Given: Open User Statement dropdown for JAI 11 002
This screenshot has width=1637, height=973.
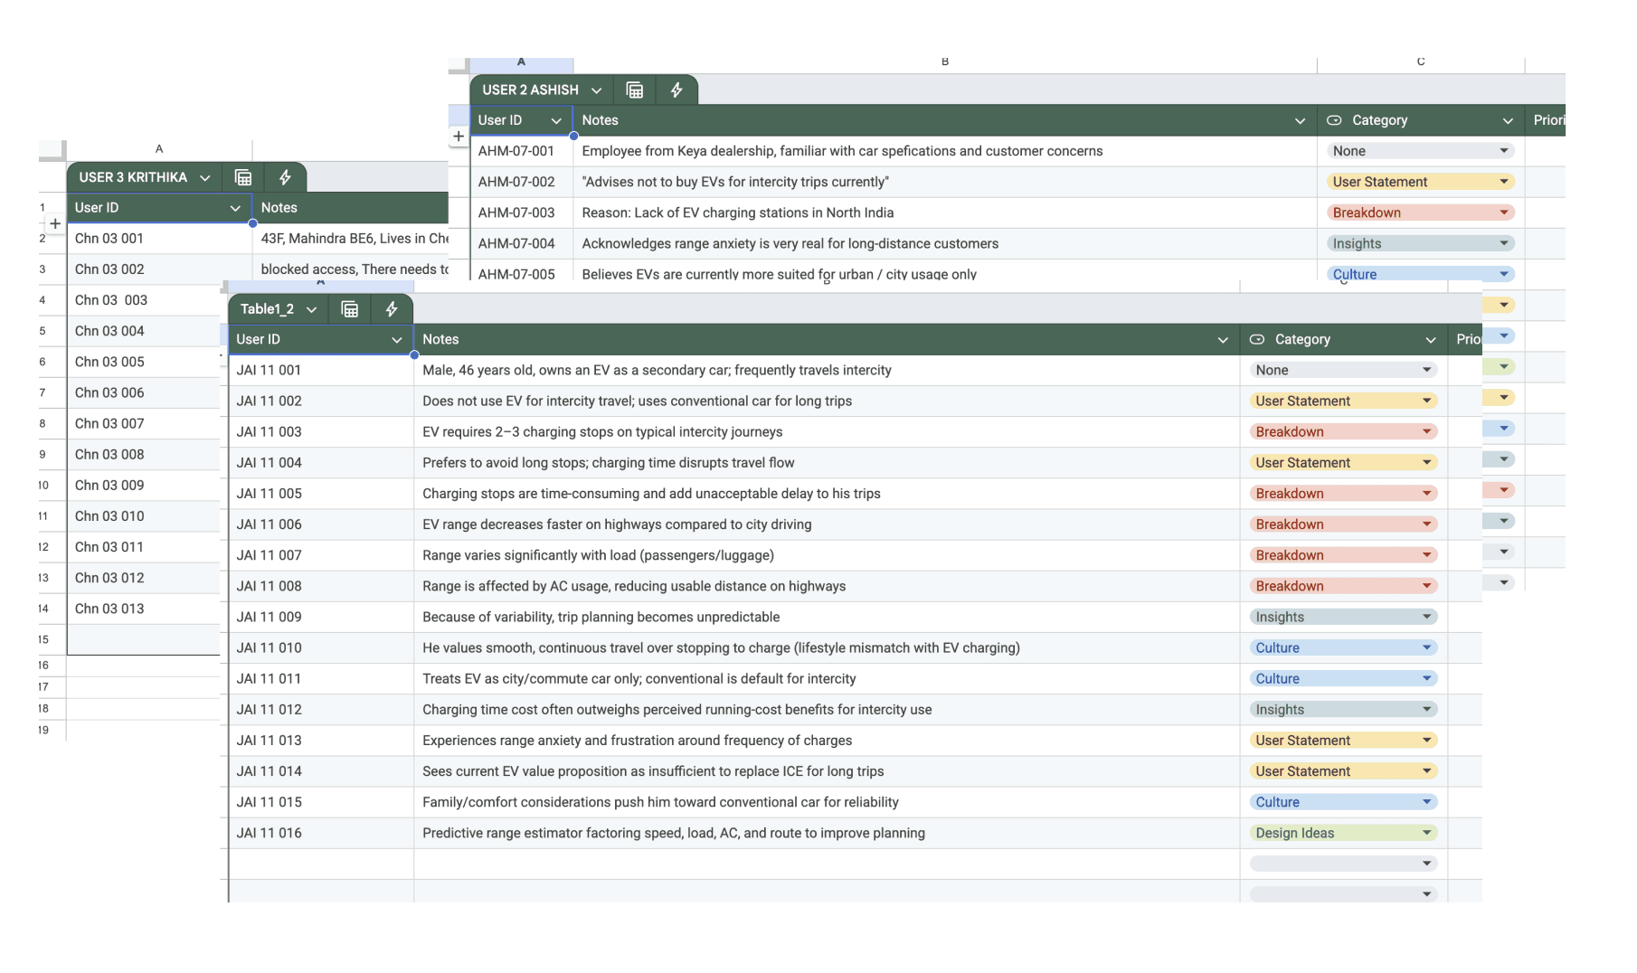Looking at the screenshot, I should 1343,401.
